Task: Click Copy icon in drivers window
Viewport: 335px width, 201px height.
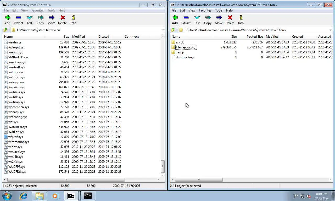Action: (40, 18)
